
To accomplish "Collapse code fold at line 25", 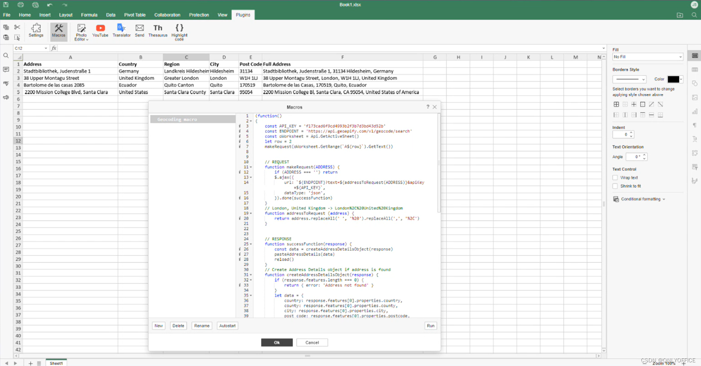I will (251, 244).
